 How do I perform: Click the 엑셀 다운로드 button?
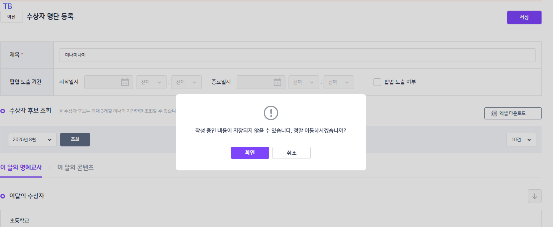click(x=513, y=113)
